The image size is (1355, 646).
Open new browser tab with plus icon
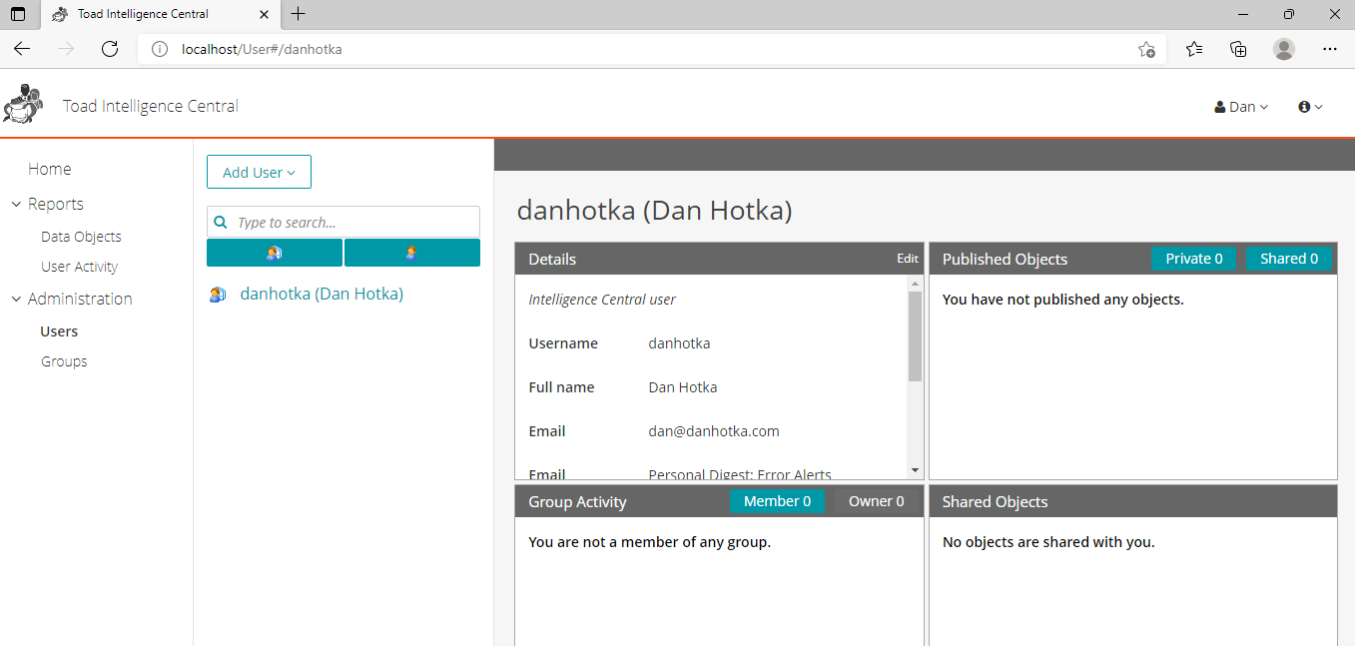pyautogui.click(x=298, y=14)
